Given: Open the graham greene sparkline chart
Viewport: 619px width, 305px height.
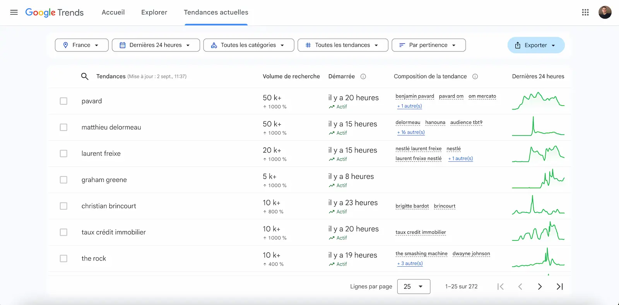Looking at the screenshot, I should pos(538,179).
